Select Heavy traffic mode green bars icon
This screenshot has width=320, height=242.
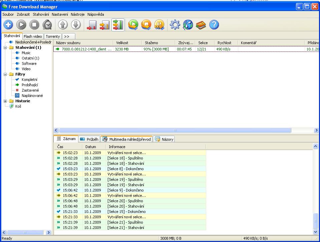click(118, 25)
